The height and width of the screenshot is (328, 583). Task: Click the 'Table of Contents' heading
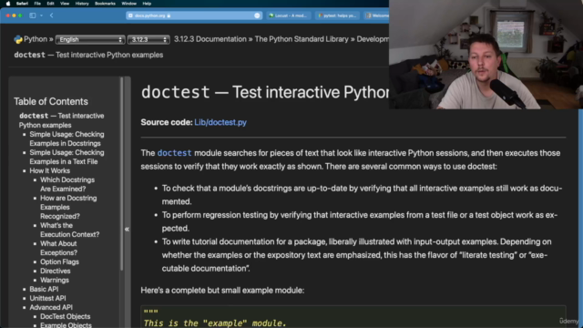51,101
